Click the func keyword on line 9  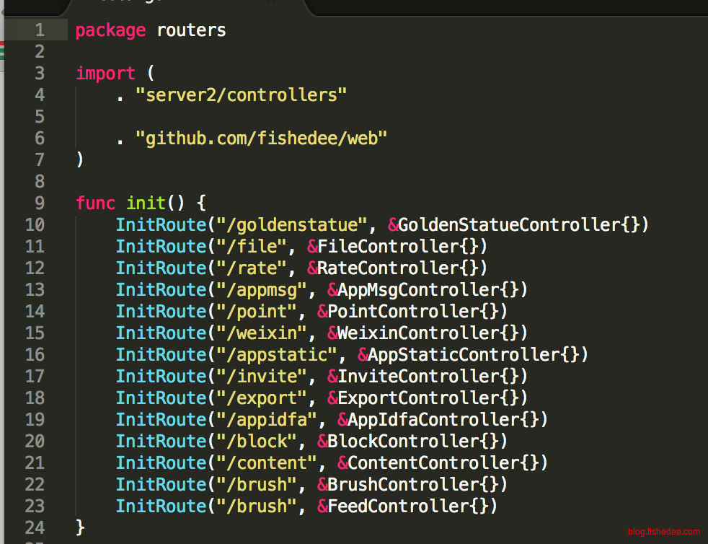95,203
